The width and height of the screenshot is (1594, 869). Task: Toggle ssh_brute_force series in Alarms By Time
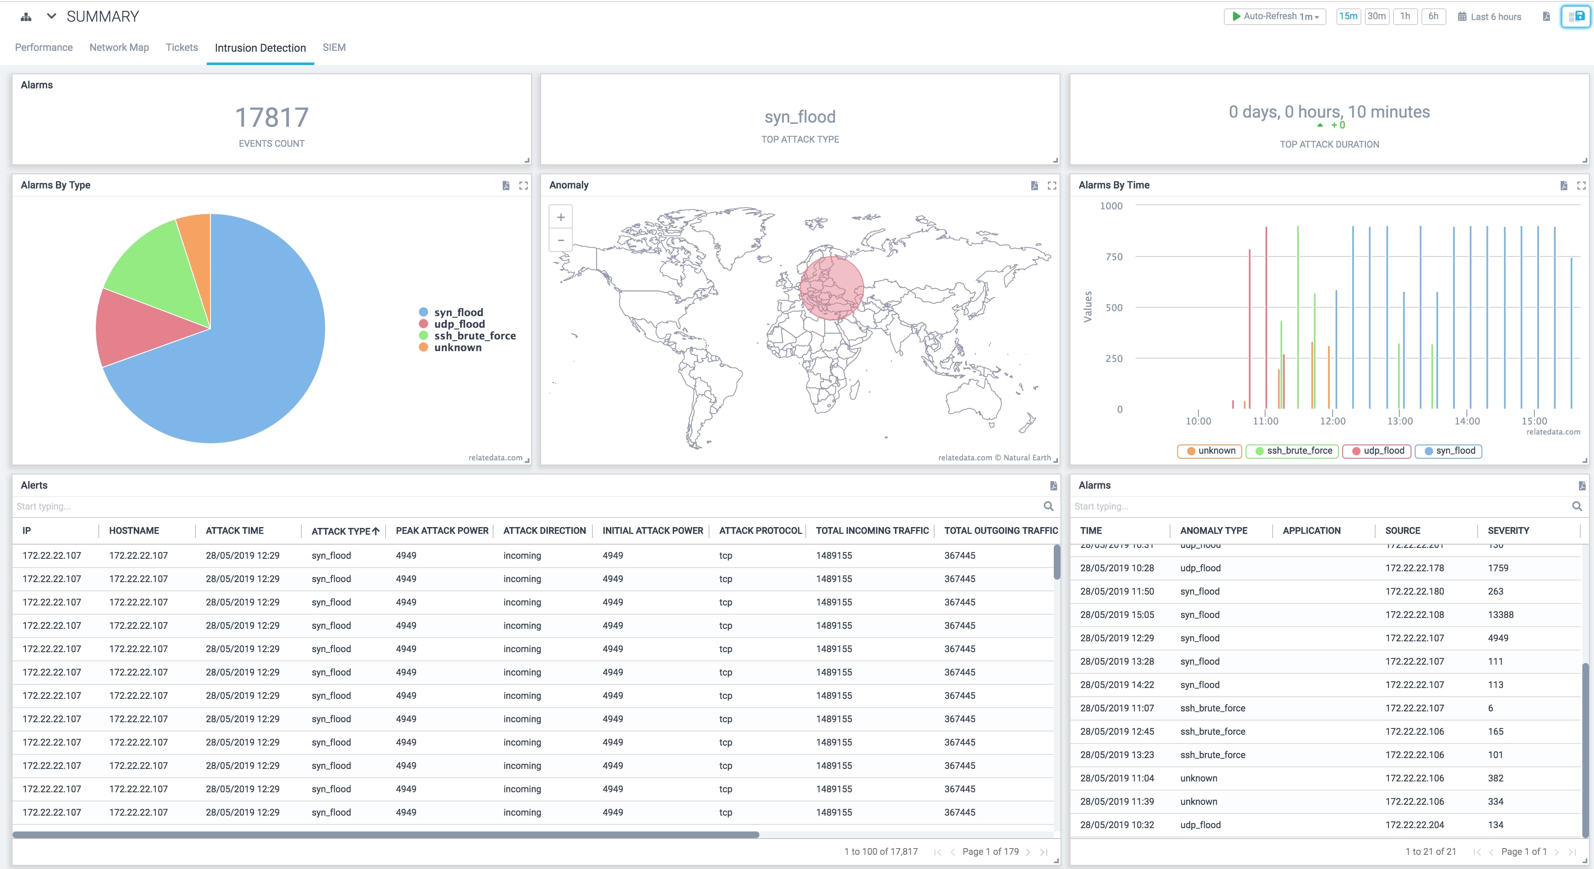click(1292, 451)
